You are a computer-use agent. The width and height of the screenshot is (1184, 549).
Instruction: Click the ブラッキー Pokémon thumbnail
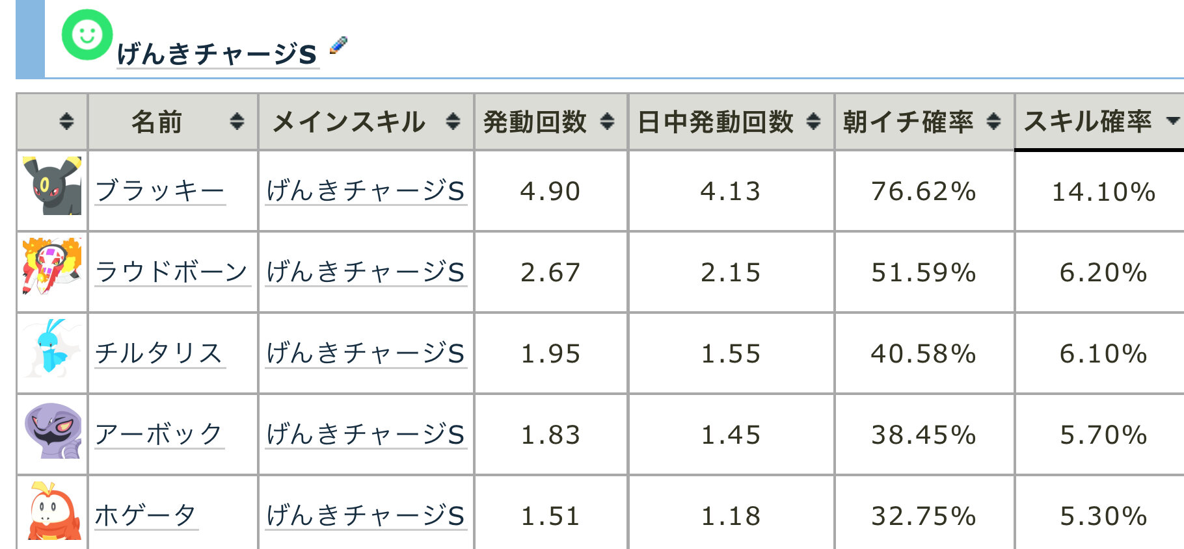[52, 186]
